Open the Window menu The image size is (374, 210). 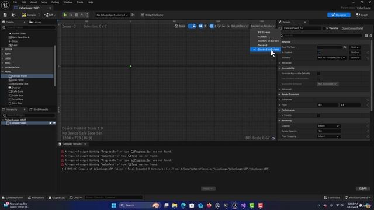click(x=68, y=2)
